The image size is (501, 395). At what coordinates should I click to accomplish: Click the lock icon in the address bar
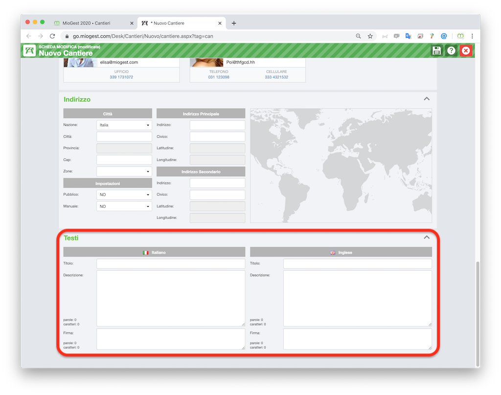pyautogui.click(x=67, y=36)
